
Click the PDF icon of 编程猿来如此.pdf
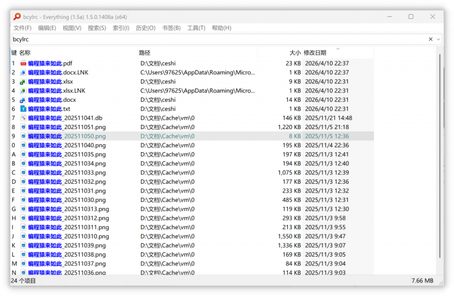click(23, 64)
